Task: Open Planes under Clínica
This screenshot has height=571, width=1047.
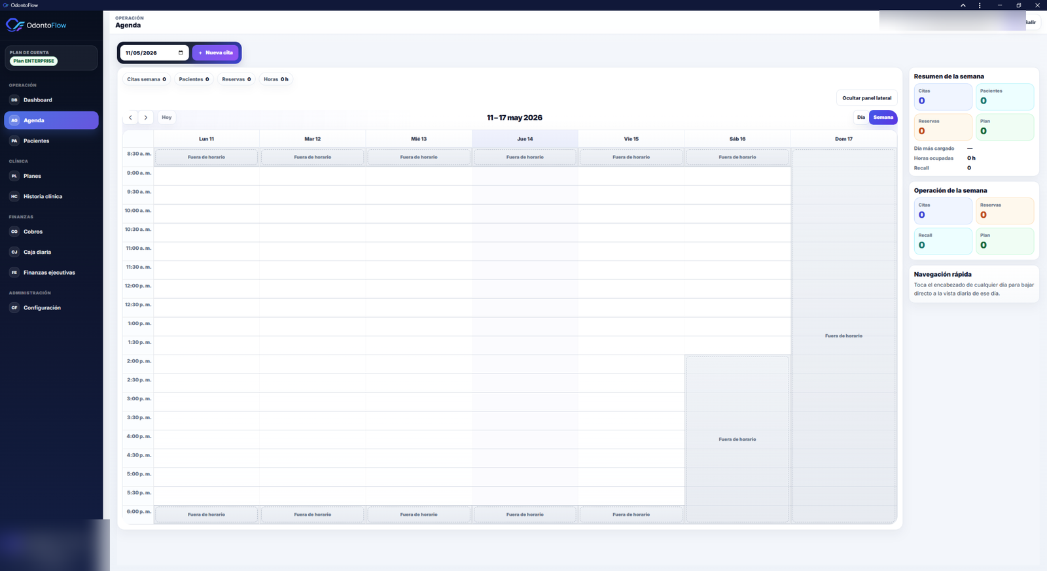Action: pyautogui.click(x=51, y=176)
